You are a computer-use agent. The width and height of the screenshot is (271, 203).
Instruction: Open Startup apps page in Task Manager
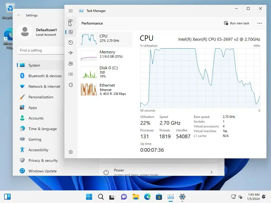coord(70,53)
